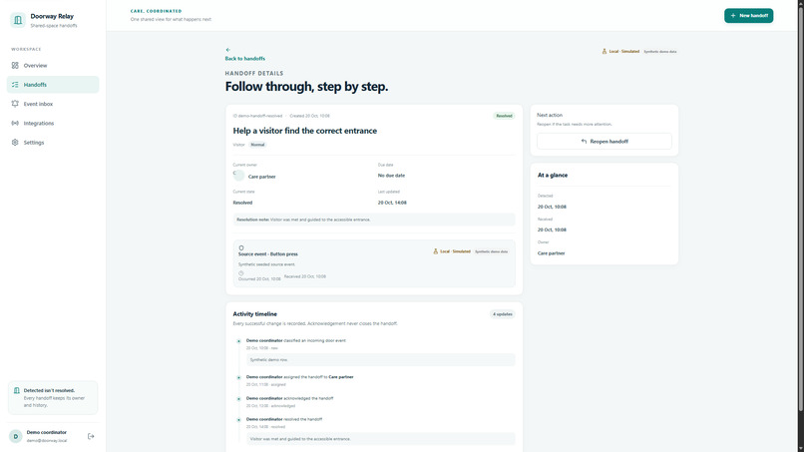
Task: Create a New handoff
Action: pyautogui.click(x=748, y=15)
